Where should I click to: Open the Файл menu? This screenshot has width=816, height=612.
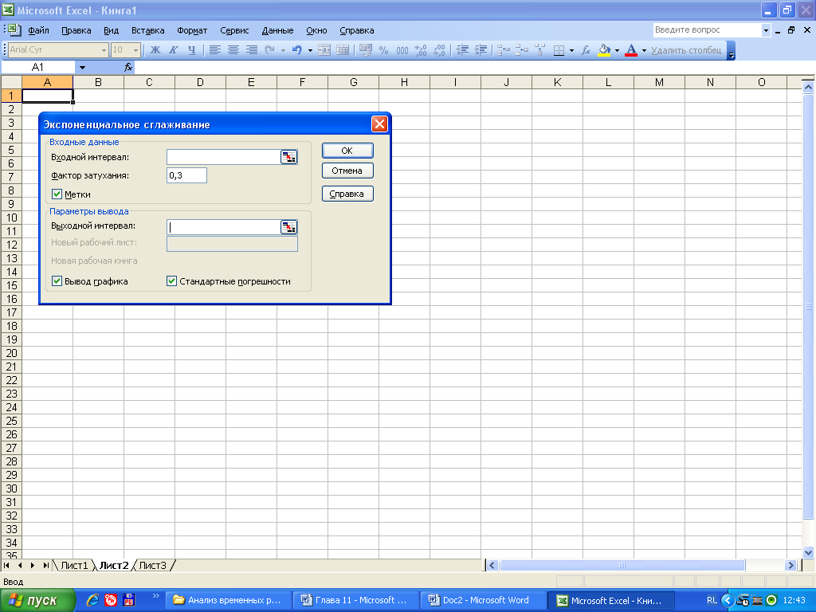[x=38, y=30]
